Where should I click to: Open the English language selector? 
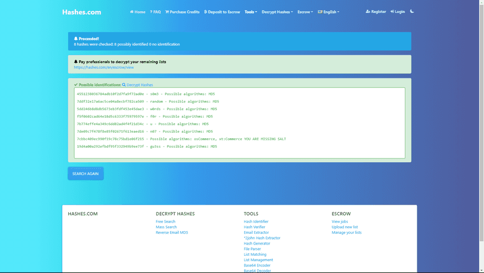329,12
